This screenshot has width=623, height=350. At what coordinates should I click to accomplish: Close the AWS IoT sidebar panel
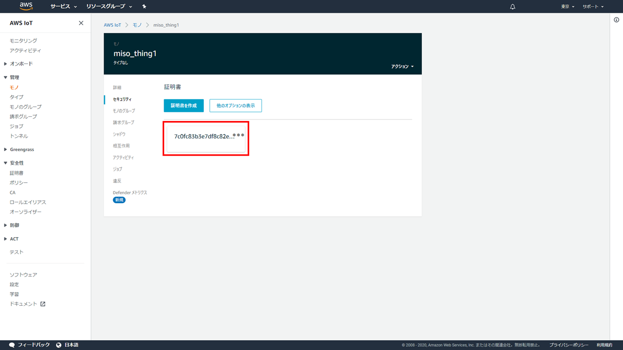click(x=81, y=23)
